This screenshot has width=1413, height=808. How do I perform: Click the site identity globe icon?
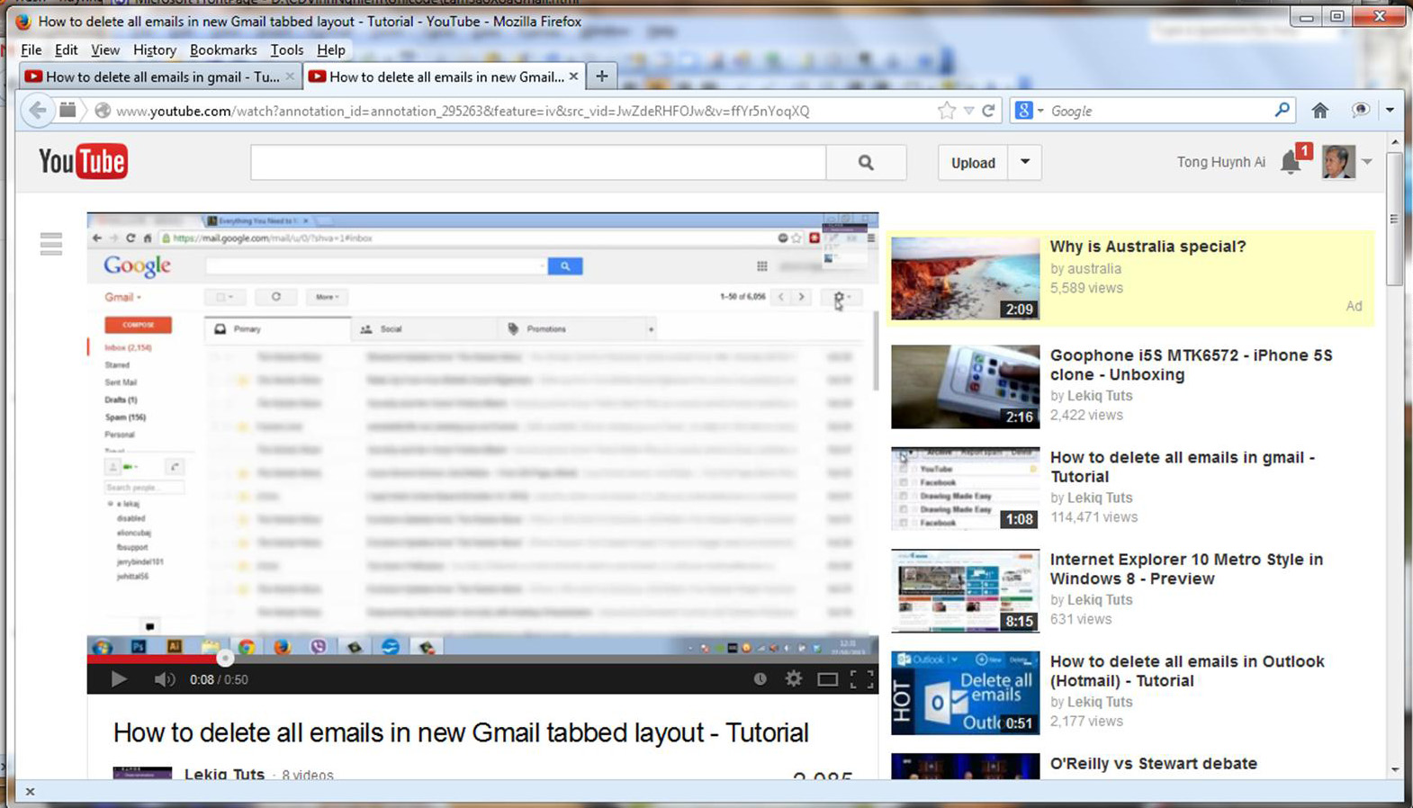(x=103, y=111)
